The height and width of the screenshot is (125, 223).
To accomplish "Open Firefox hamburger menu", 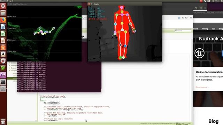I will [x=191, y=18].
